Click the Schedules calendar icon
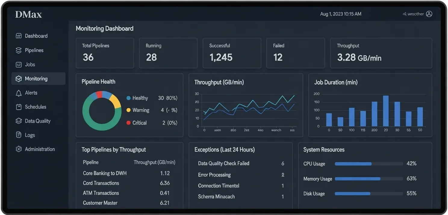Viewport: 448px width, 215px height. tap(19, 107)
